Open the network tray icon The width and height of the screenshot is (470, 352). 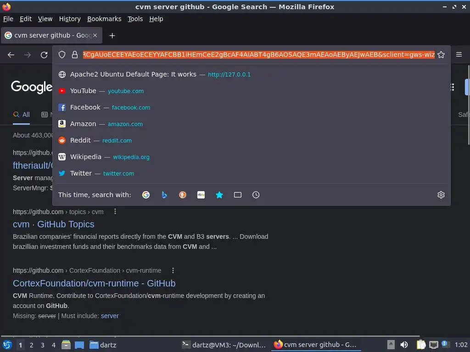pos(433,345)
